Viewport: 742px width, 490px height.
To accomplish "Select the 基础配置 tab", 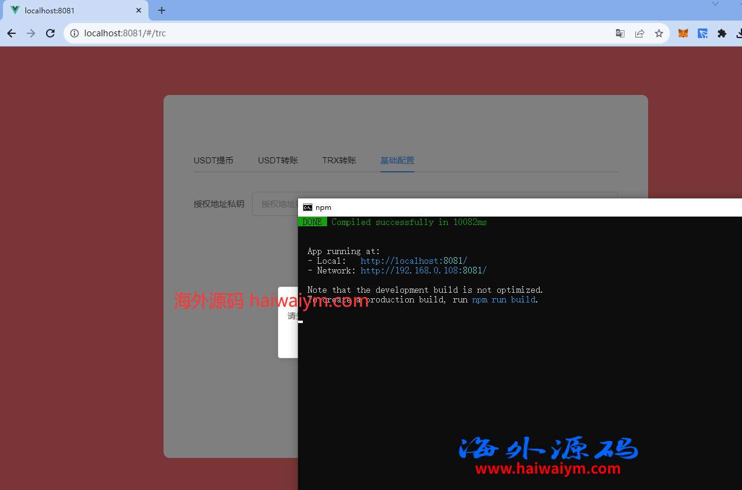I will pos(397,160).
